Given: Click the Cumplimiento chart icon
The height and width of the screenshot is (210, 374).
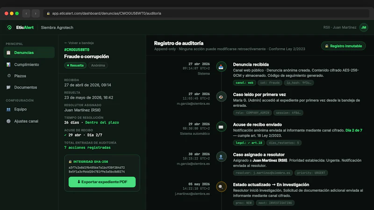Looking at the screenshot, I should 8,64.
